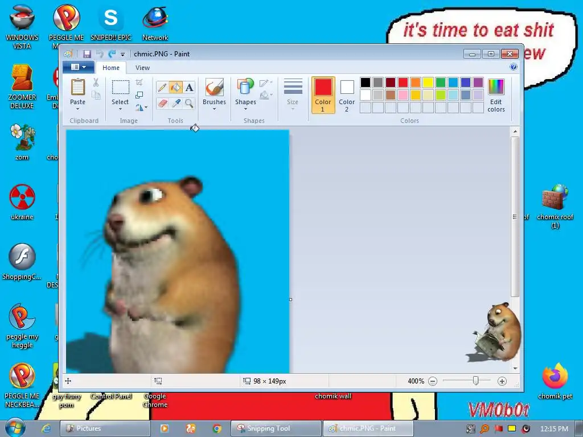Image resolution: width=583 pixels, height=437 pixels.
Task: Click the Redo arrow in title bar
Action: pyautogui.click(x=112, y=54)
